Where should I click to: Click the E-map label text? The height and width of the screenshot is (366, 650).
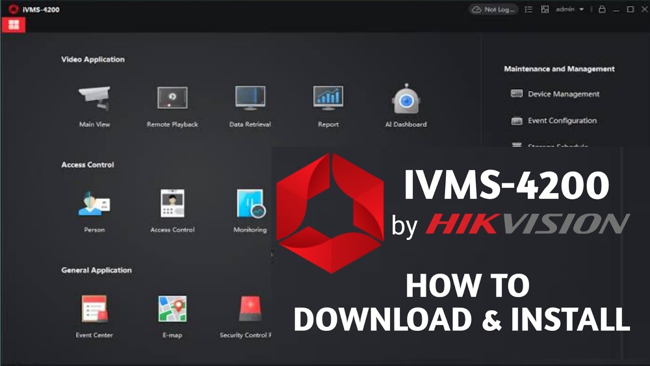coord(172,335)
